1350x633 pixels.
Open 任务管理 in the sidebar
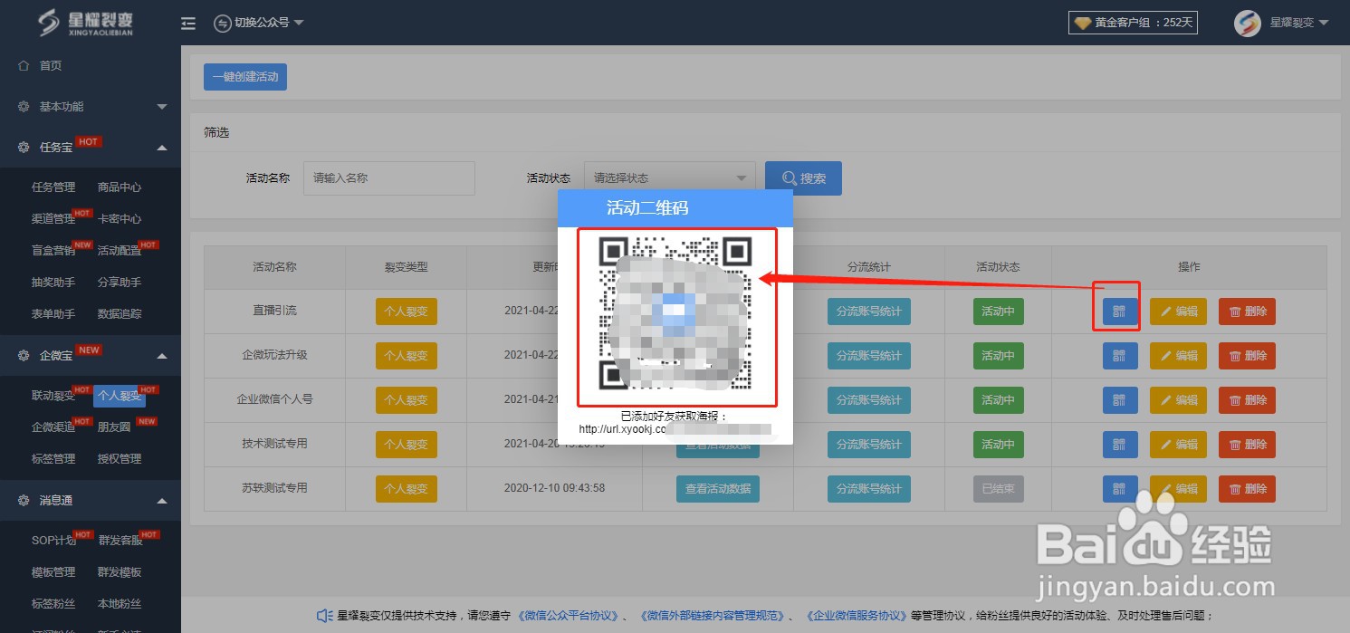[53, 187]
